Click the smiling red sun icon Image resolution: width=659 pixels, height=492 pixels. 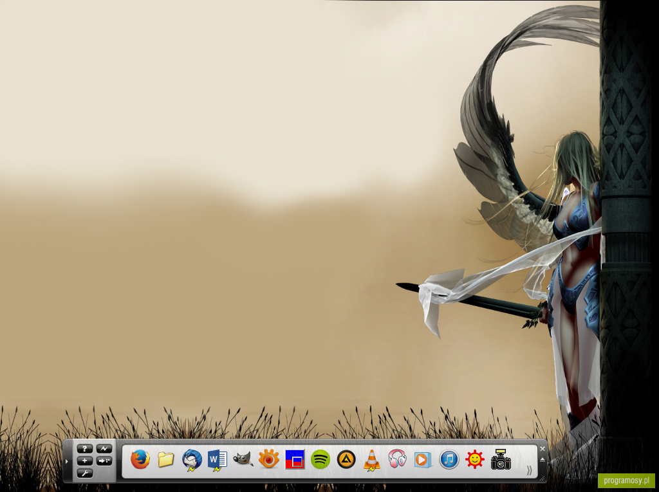coord(475,459)
